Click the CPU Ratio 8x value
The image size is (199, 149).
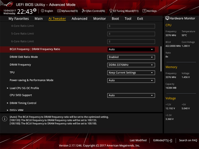(167, 57)
